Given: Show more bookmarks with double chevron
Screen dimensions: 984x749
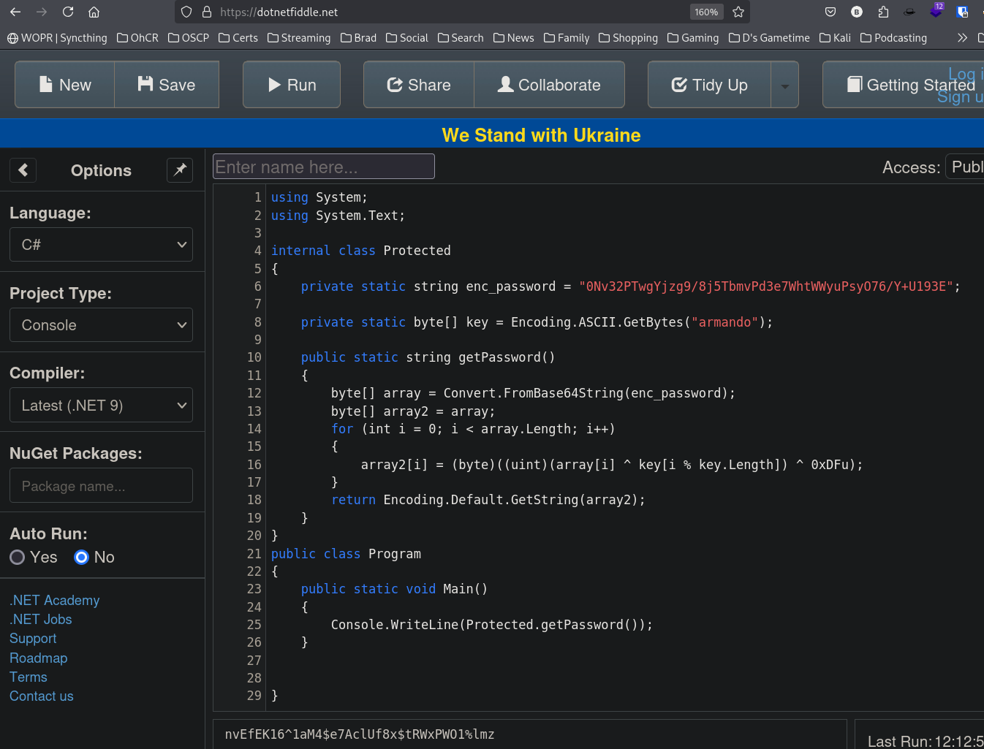Looking at the screenshot, I should 962,38.
